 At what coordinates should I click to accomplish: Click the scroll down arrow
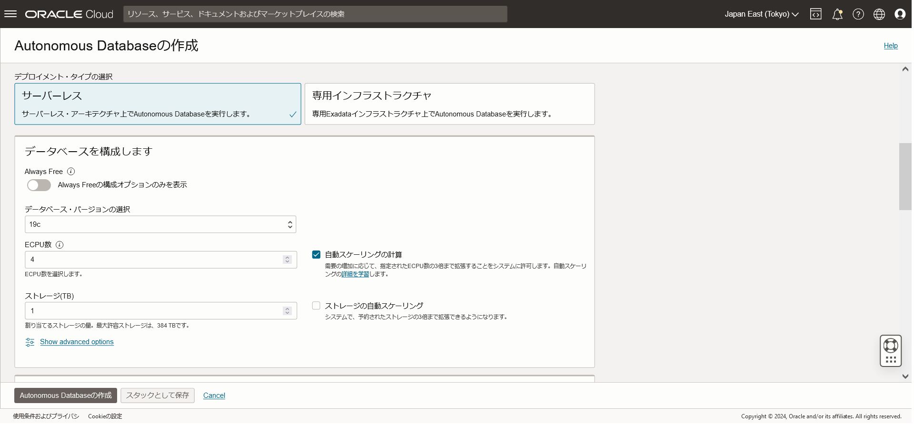click(x=905, y=376)
